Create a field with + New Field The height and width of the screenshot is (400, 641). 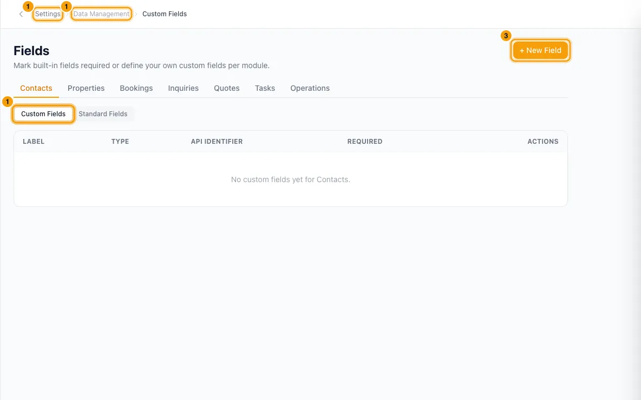(540, 50)
